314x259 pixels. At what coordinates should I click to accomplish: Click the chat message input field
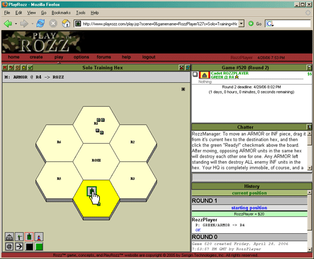pos(252,177)
